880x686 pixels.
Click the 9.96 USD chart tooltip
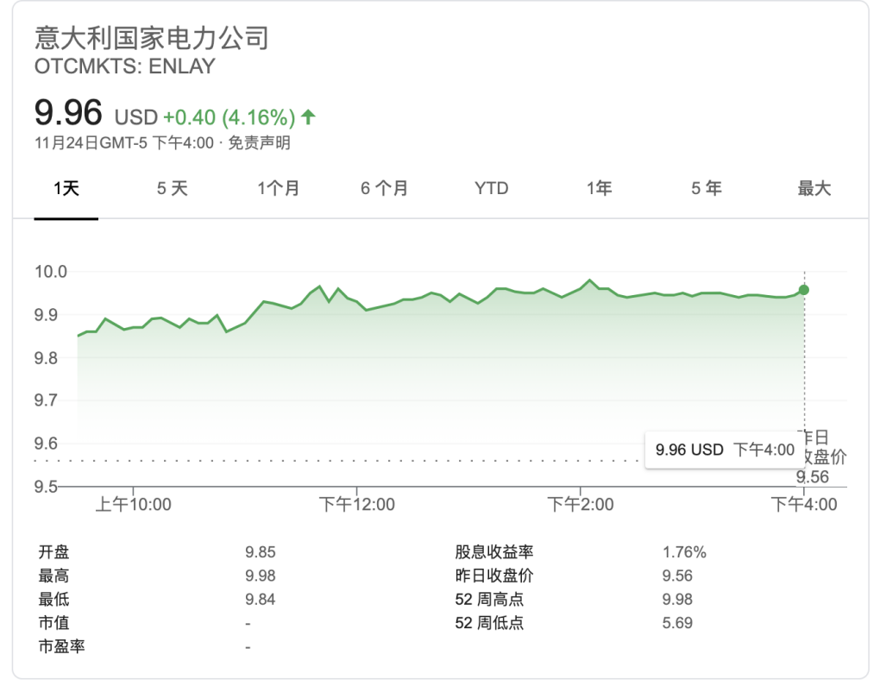click(x=723, y=450)
